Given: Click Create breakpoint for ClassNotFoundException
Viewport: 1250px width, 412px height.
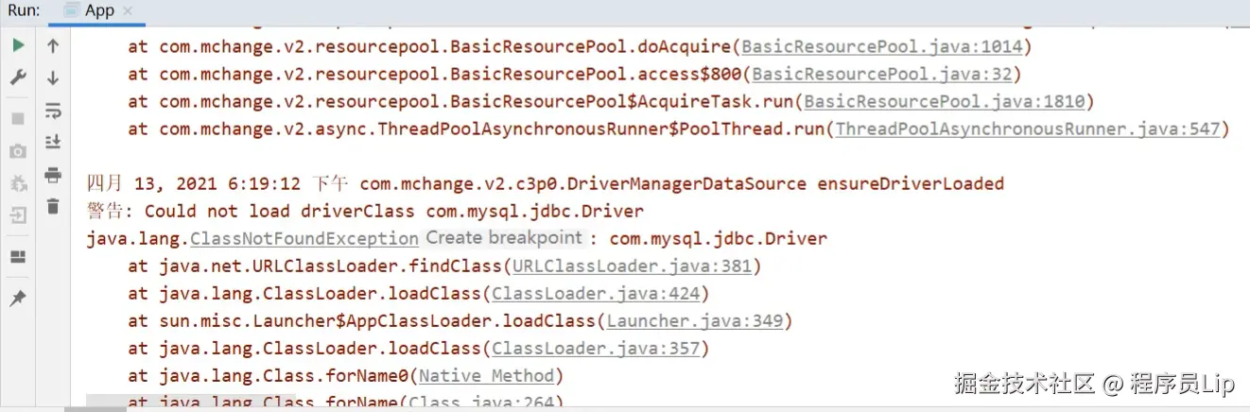Looking at the screenshot, I should tap(503, 238).
